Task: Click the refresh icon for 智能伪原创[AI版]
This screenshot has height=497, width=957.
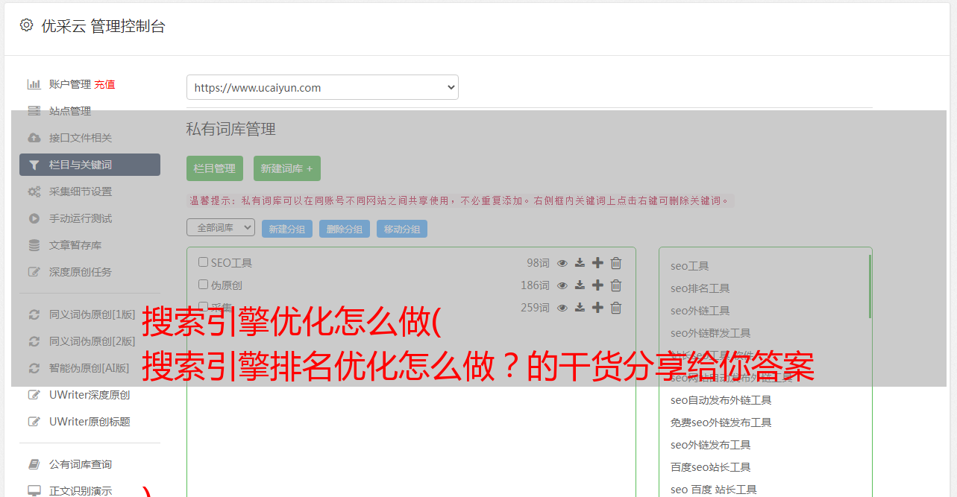Action: point(34,368)
